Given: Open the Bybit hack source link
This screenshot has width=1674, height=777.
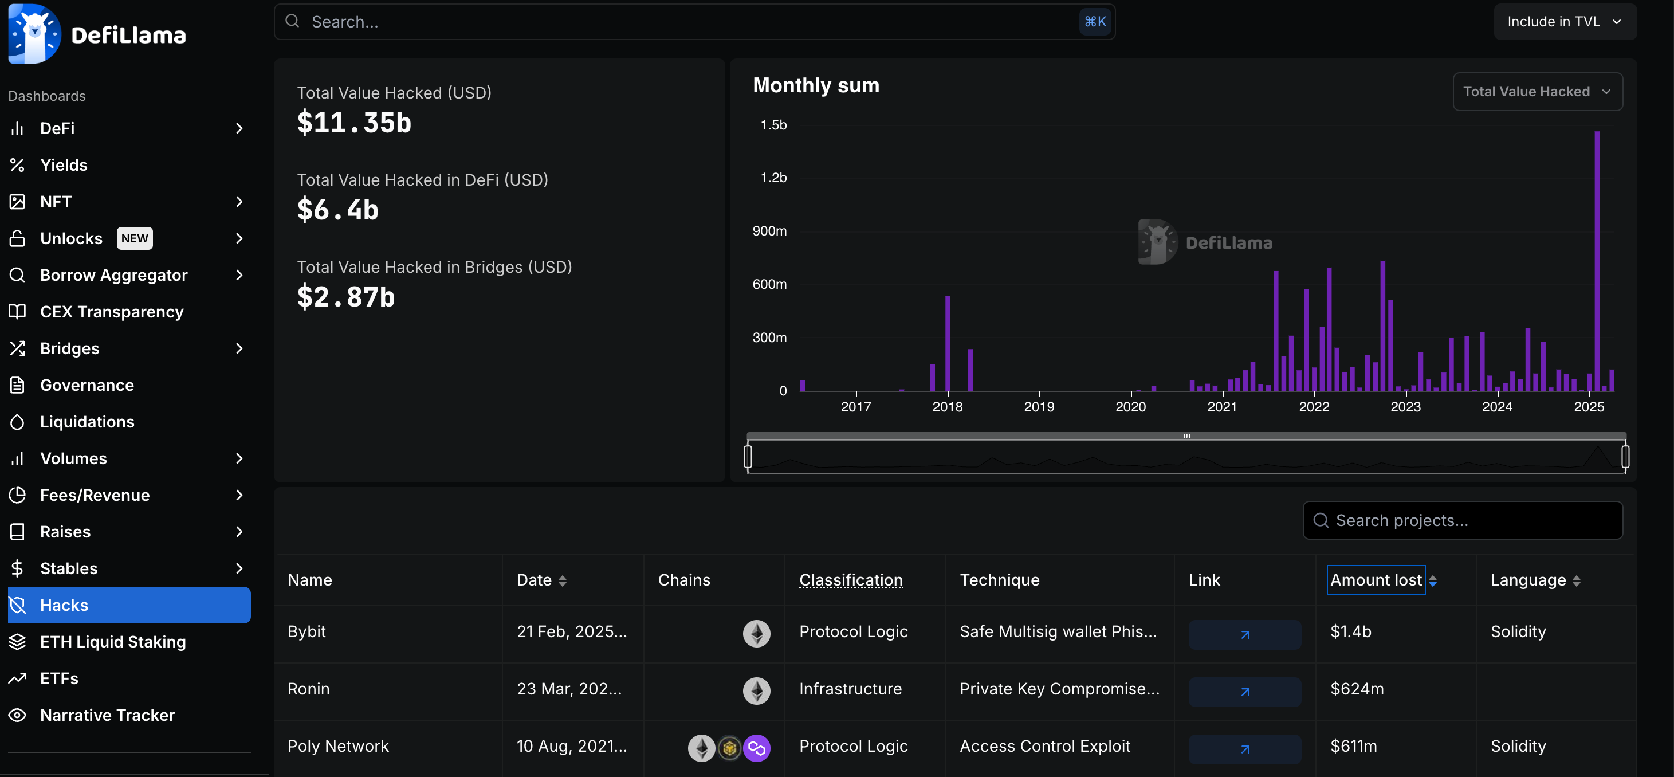Looking at the screenshot, I should pyautogui.click(x=1244, y=634).
